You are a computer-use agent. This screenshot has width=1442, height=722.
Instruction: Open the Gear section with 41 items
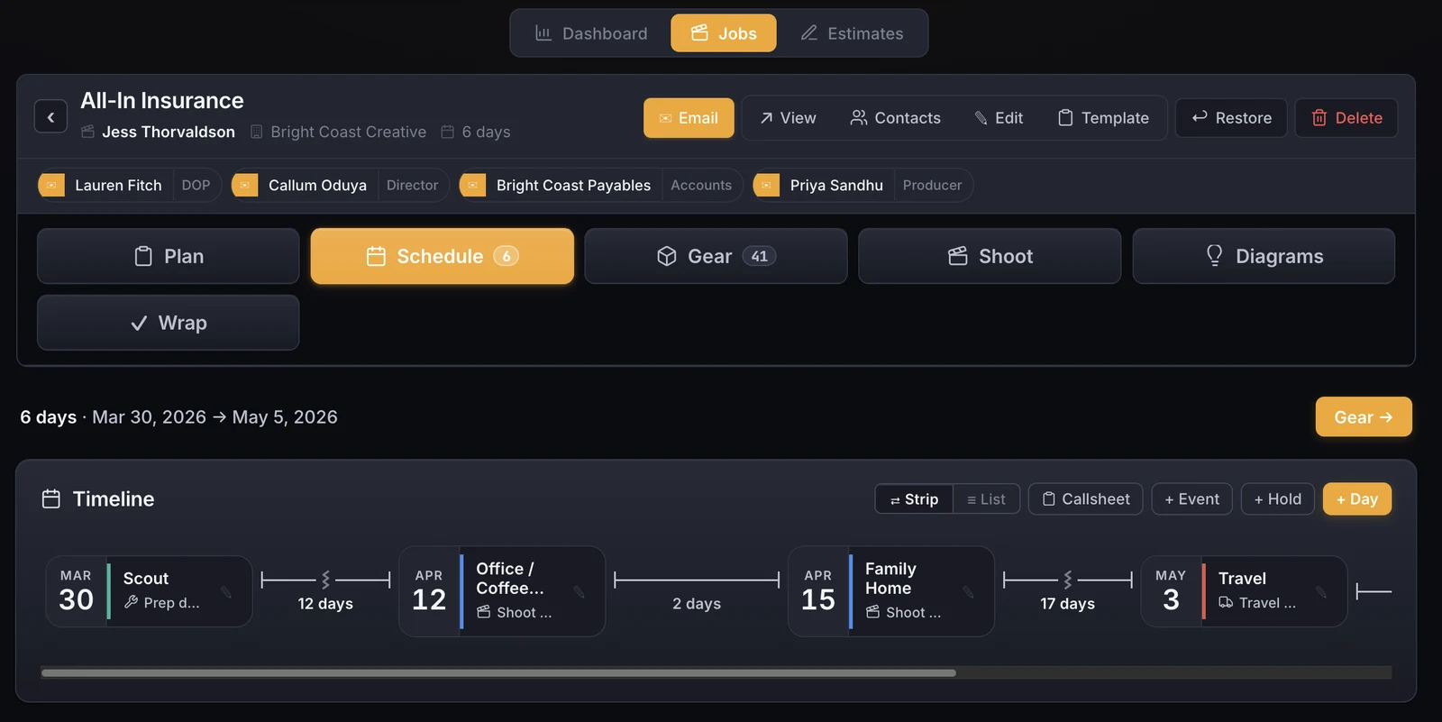[x=716, y=256]
